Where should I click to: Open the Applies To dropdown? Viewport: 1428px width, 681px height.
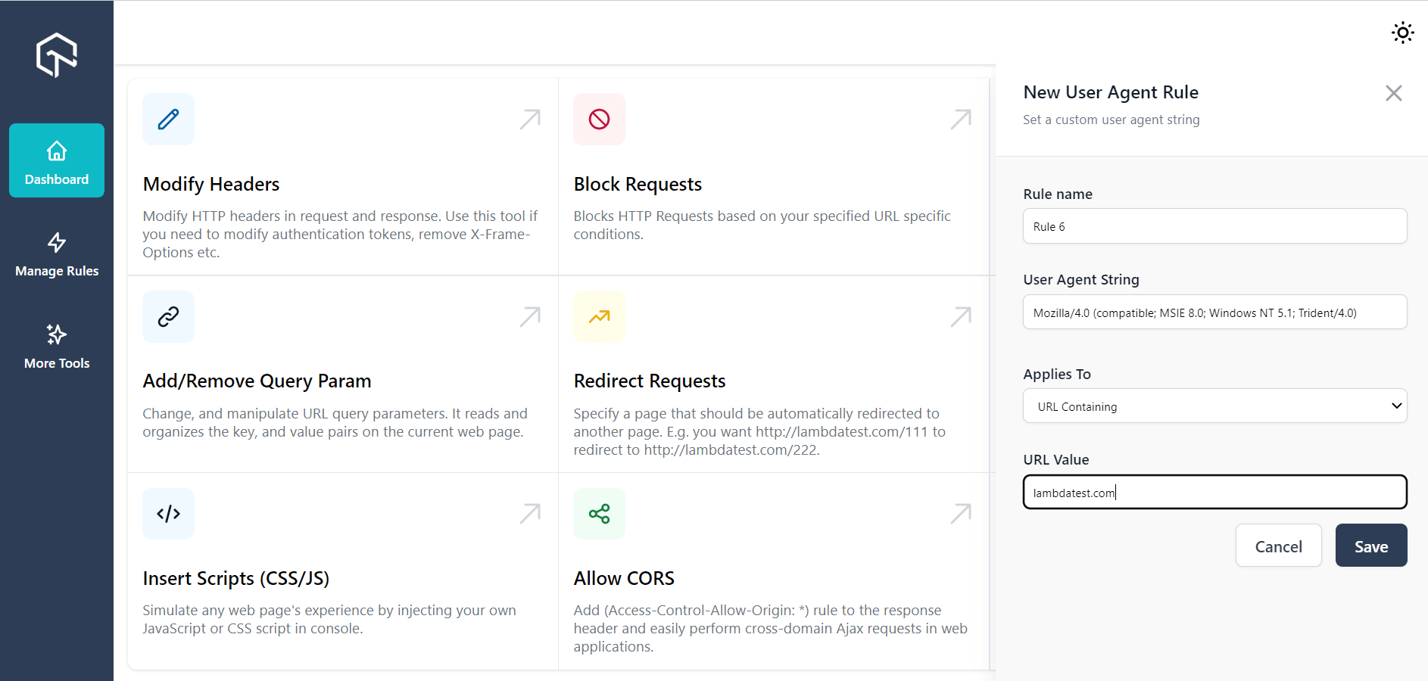(1214, 406)
